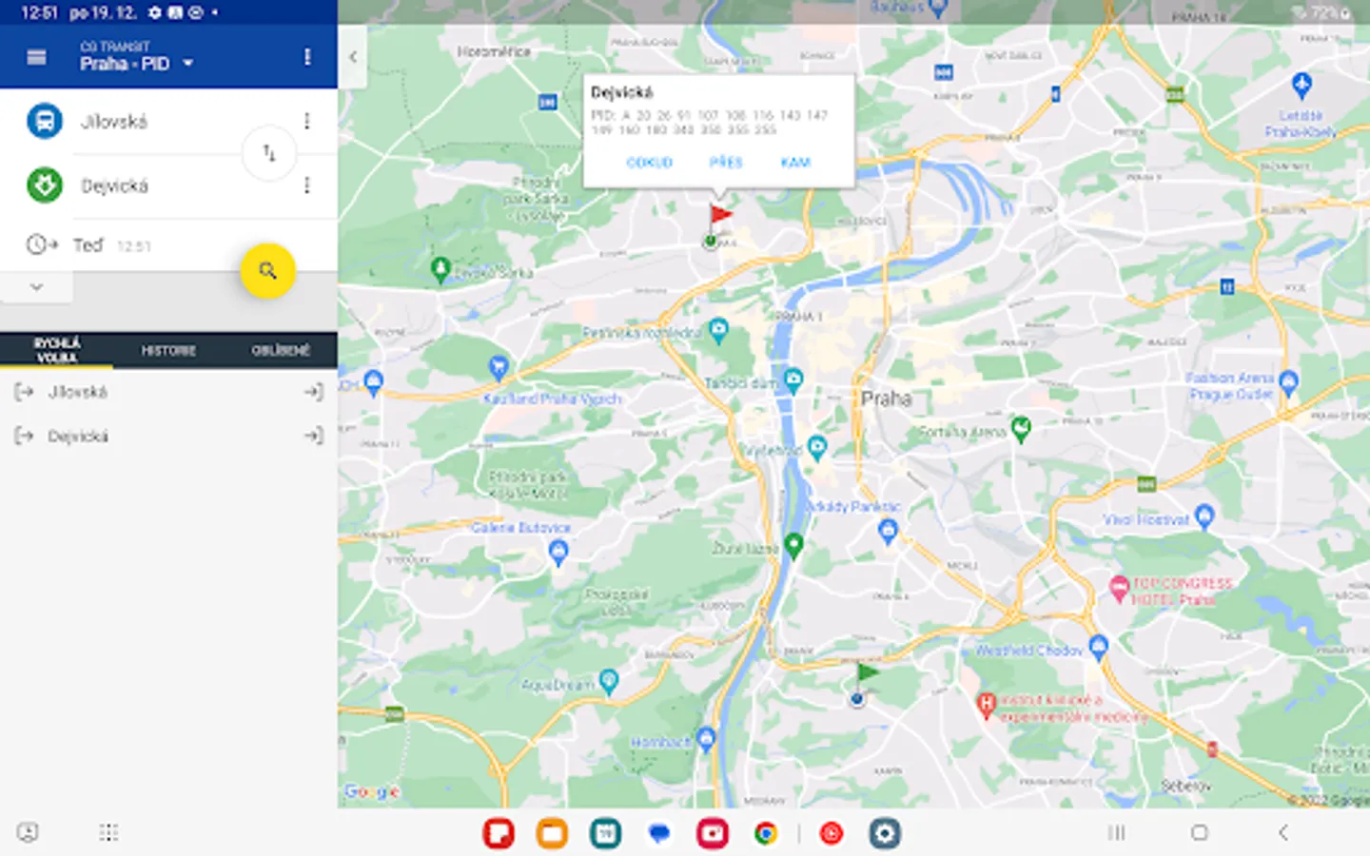1370x856 pixels.
Task: Open options menu for Dejvická stop
Action: pos(306,185)
